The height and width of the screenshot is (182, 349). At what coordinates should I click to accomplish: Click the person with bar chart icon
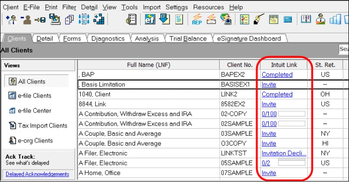click(320, 19)
